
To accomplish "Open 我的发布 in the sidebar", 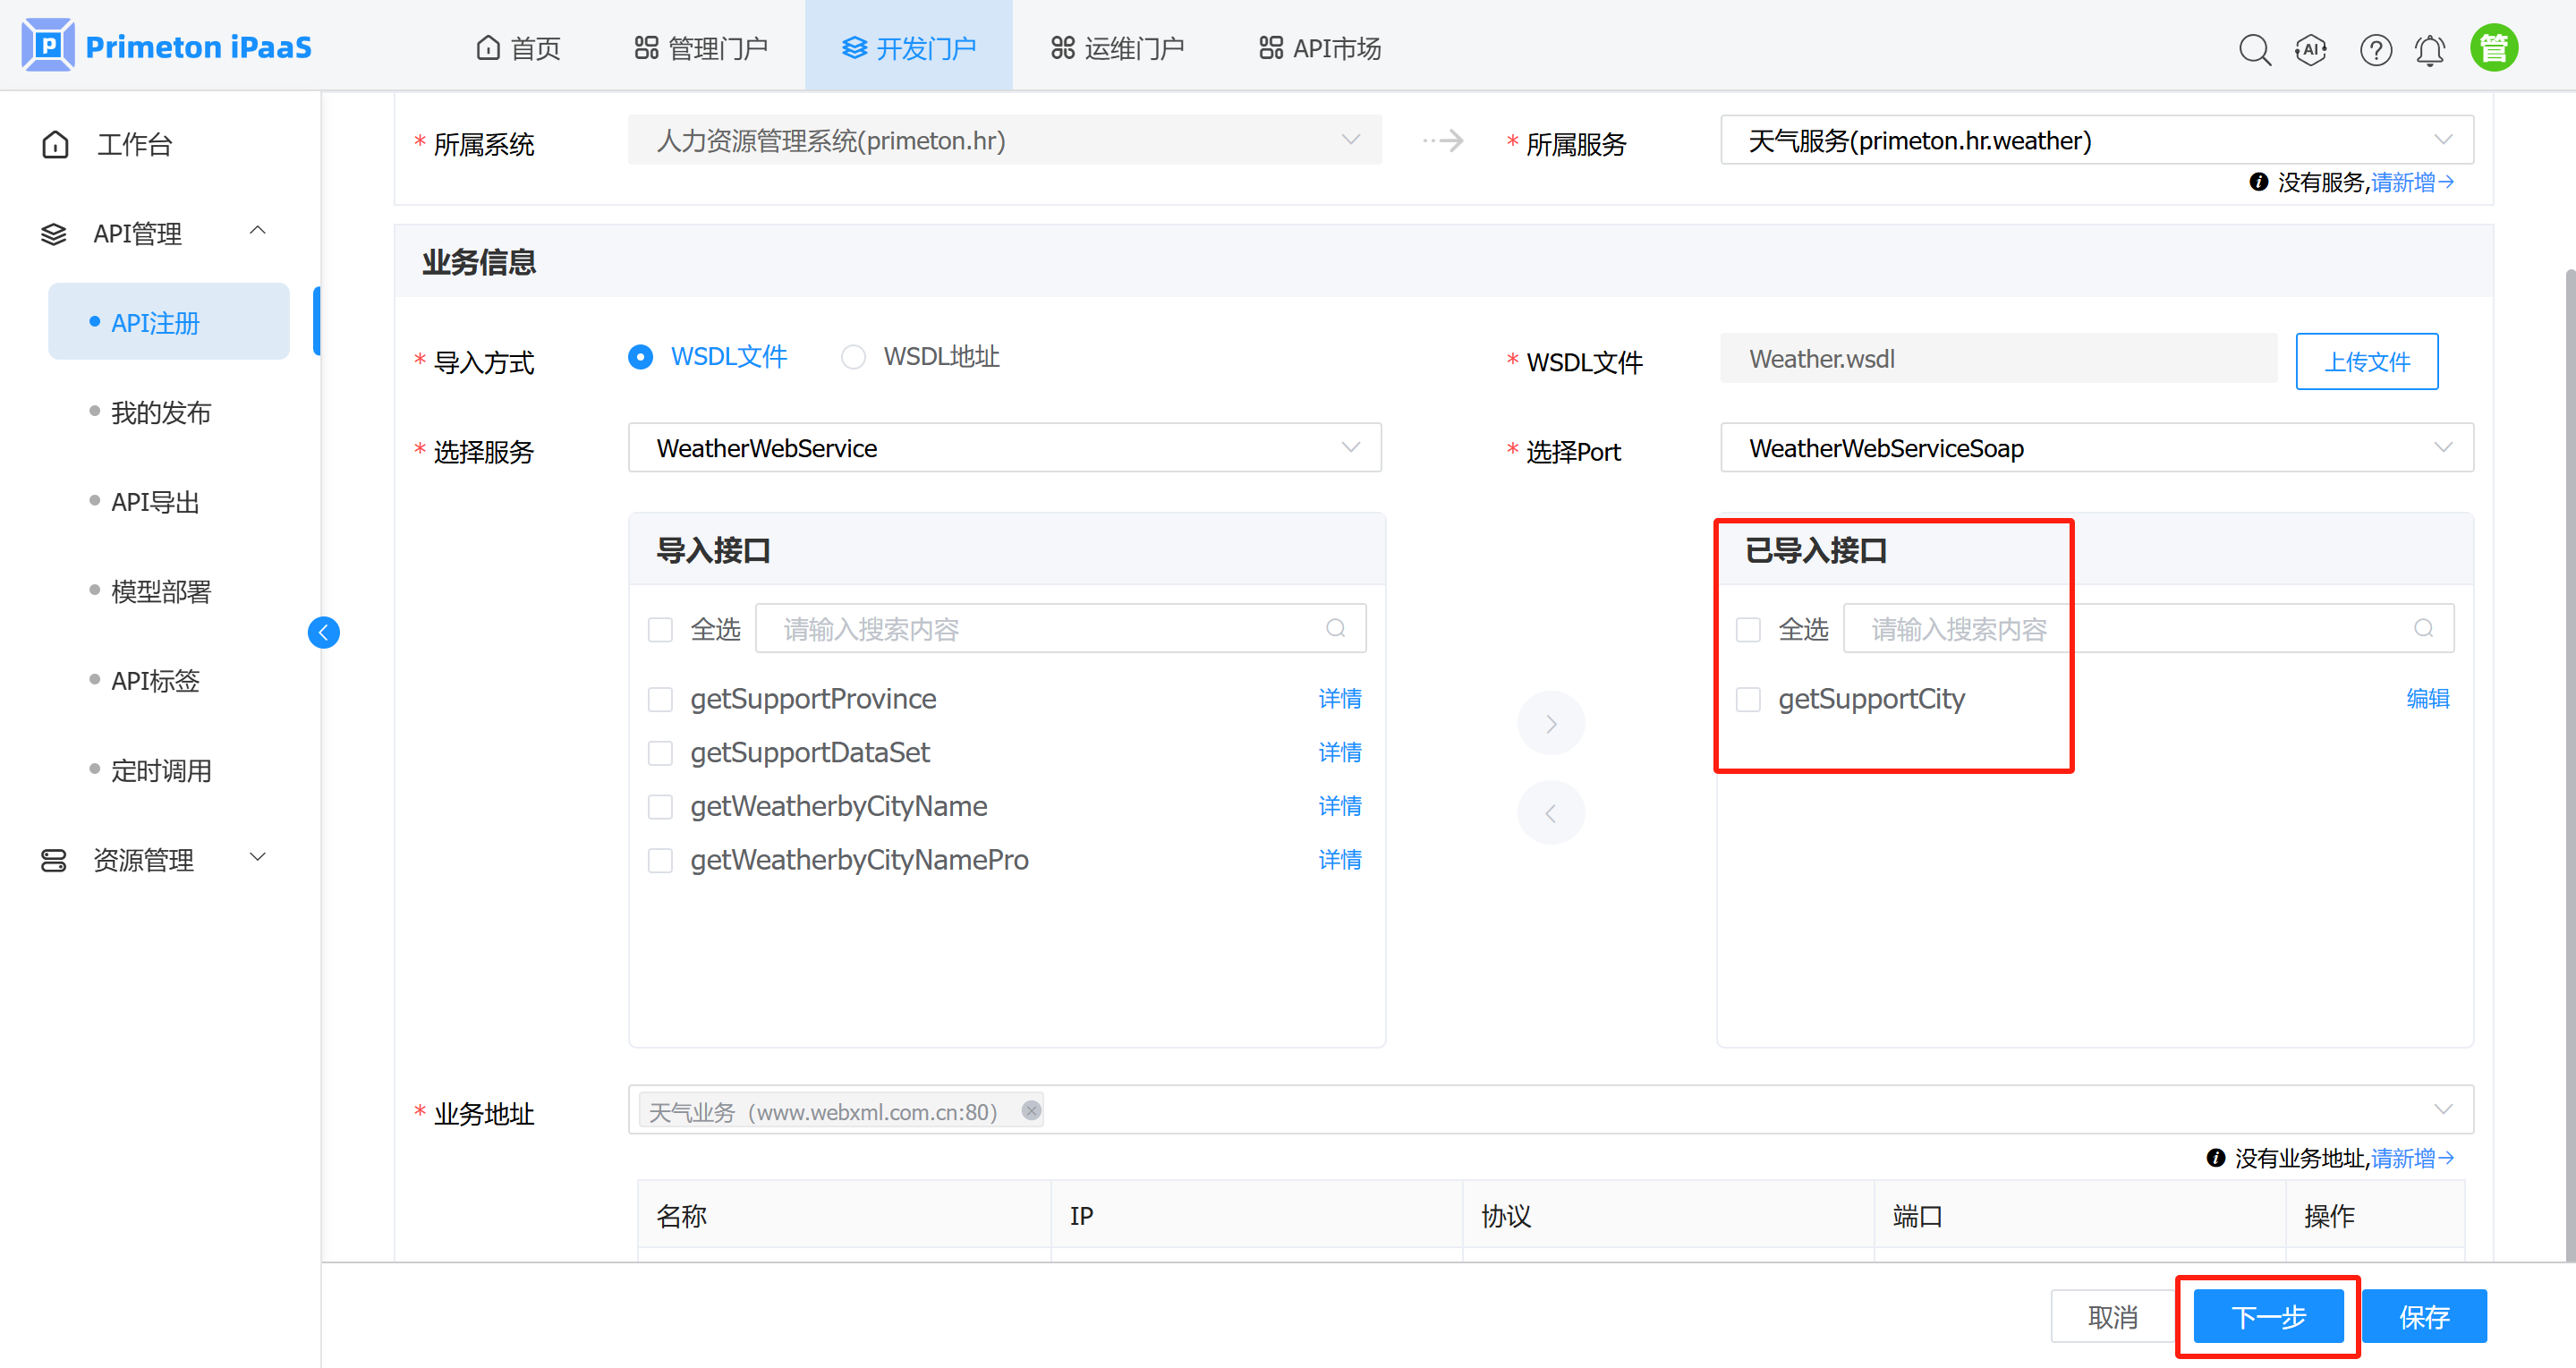I will pyautogui.click(x=161, y=412).
